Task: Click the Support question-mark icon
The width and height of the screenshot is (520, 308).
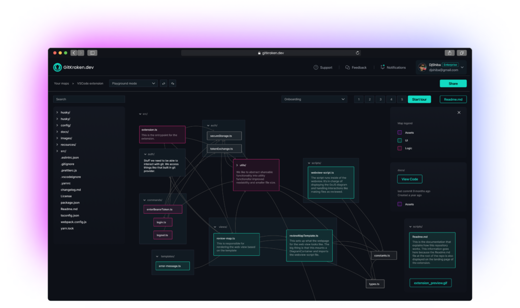Action: click(316, 67)
